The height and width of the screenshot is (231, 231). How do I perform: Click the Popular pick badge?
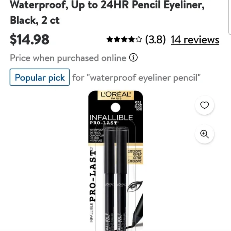coord(40,77)
